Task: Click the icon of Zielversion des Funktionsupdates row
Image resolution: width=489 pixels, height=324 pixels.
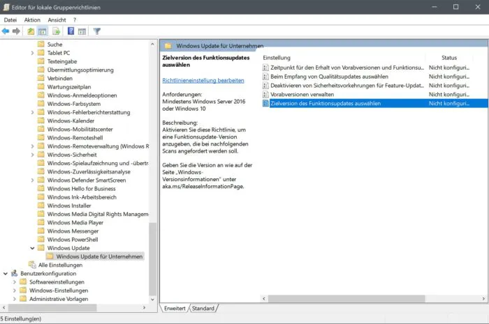Action: coord(265,103)
